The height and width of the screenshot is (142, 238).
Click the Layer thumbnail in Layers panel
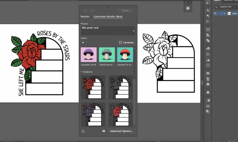(229, 14)
